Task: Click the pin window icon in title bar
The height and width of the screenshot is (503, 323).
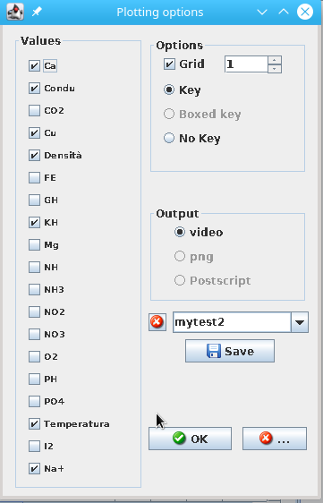Action: point(37,12)
